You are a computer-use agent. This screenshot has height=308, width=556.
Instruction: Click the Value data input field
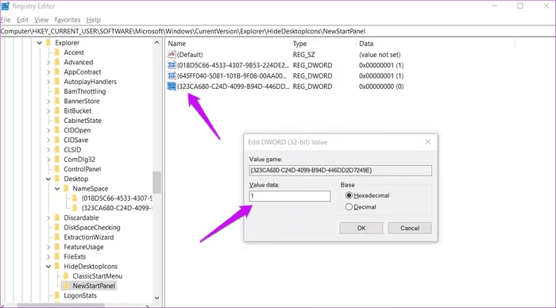click(290, 196)
